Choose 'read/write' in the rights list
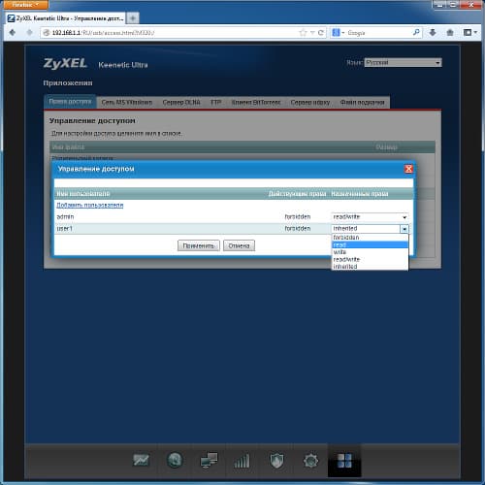The height and width of the screenshot is (485, 485). point(370,259)
